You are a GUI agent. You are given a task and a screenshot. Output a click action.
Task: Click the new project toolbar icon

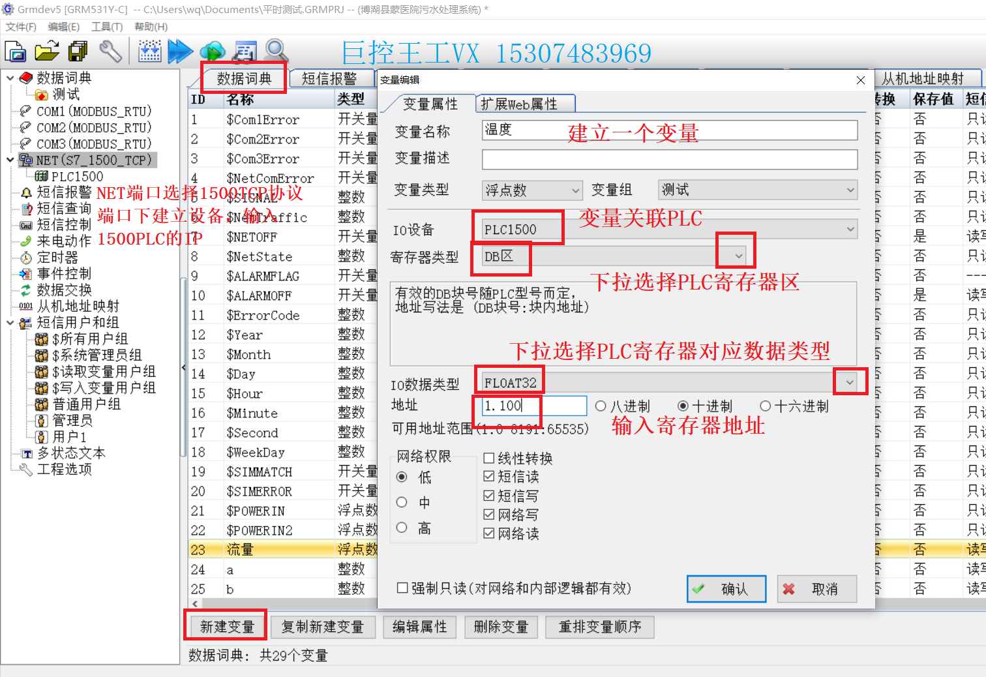point(15,52)
